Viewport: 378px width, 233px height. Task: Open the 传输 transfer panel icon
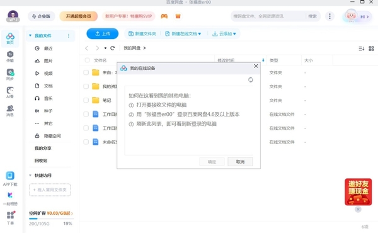10,57
